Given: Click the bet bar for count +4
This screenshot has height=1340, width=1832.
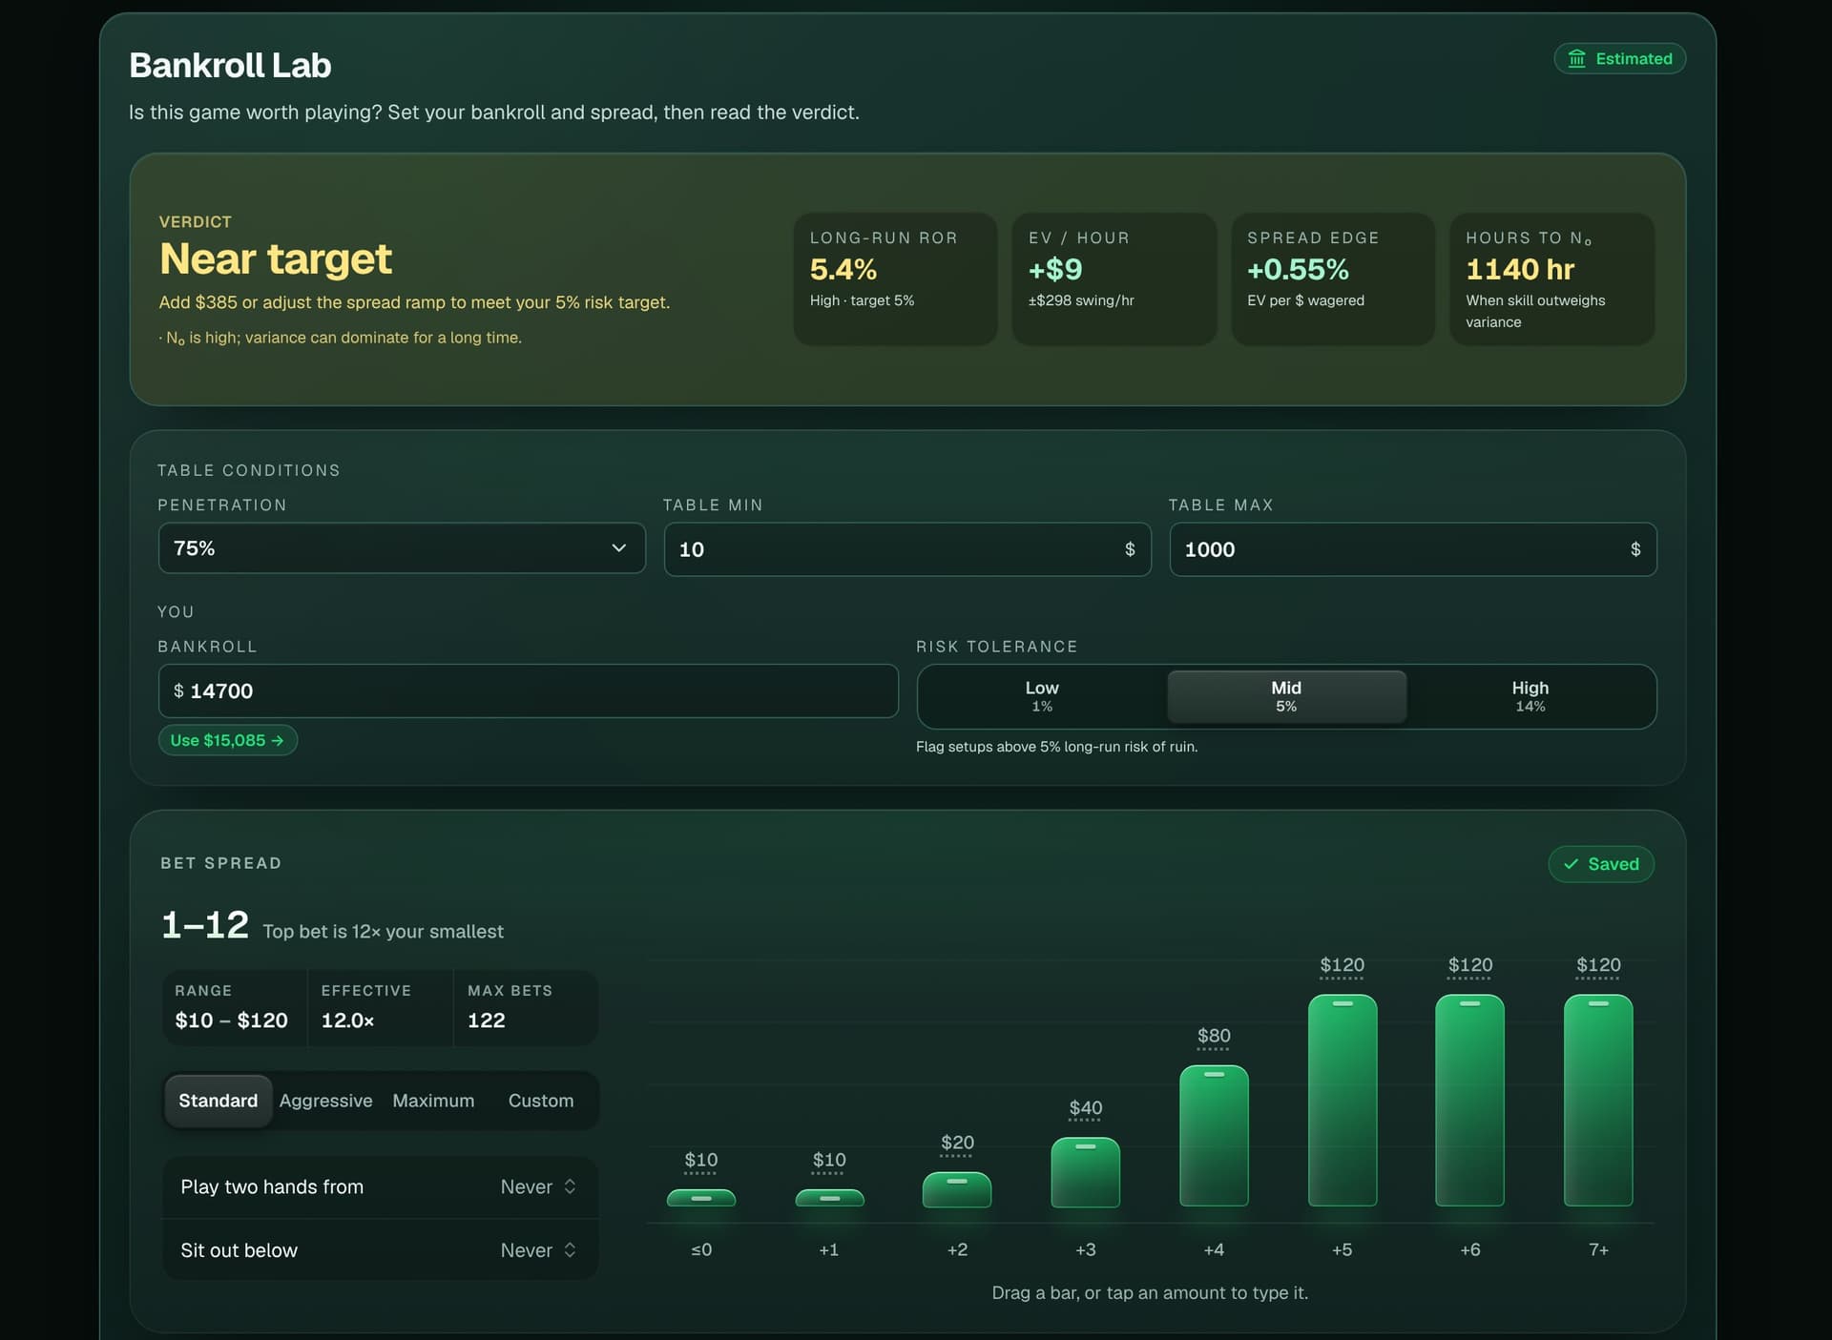Looking at the screenshot, I should [1214, 1136].
